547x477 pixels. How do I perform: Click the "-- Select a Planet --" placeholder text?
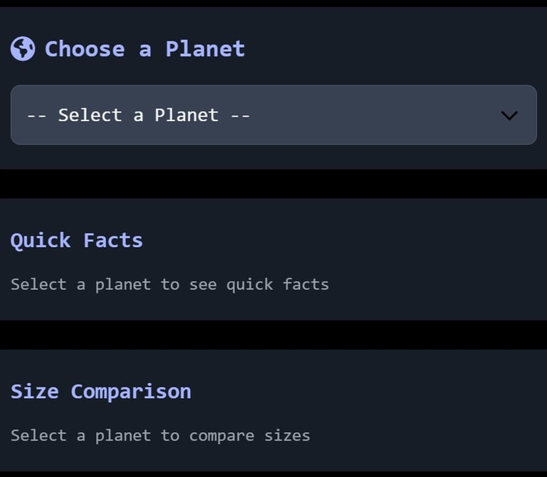point(138,115)
